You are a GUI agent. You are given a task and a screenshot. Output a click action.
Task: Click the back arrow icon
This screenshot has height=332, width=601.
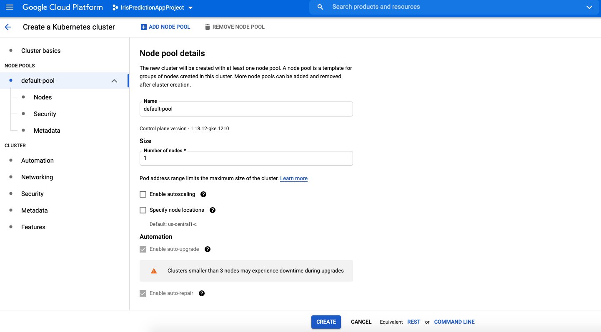click(x=8, y=27)
